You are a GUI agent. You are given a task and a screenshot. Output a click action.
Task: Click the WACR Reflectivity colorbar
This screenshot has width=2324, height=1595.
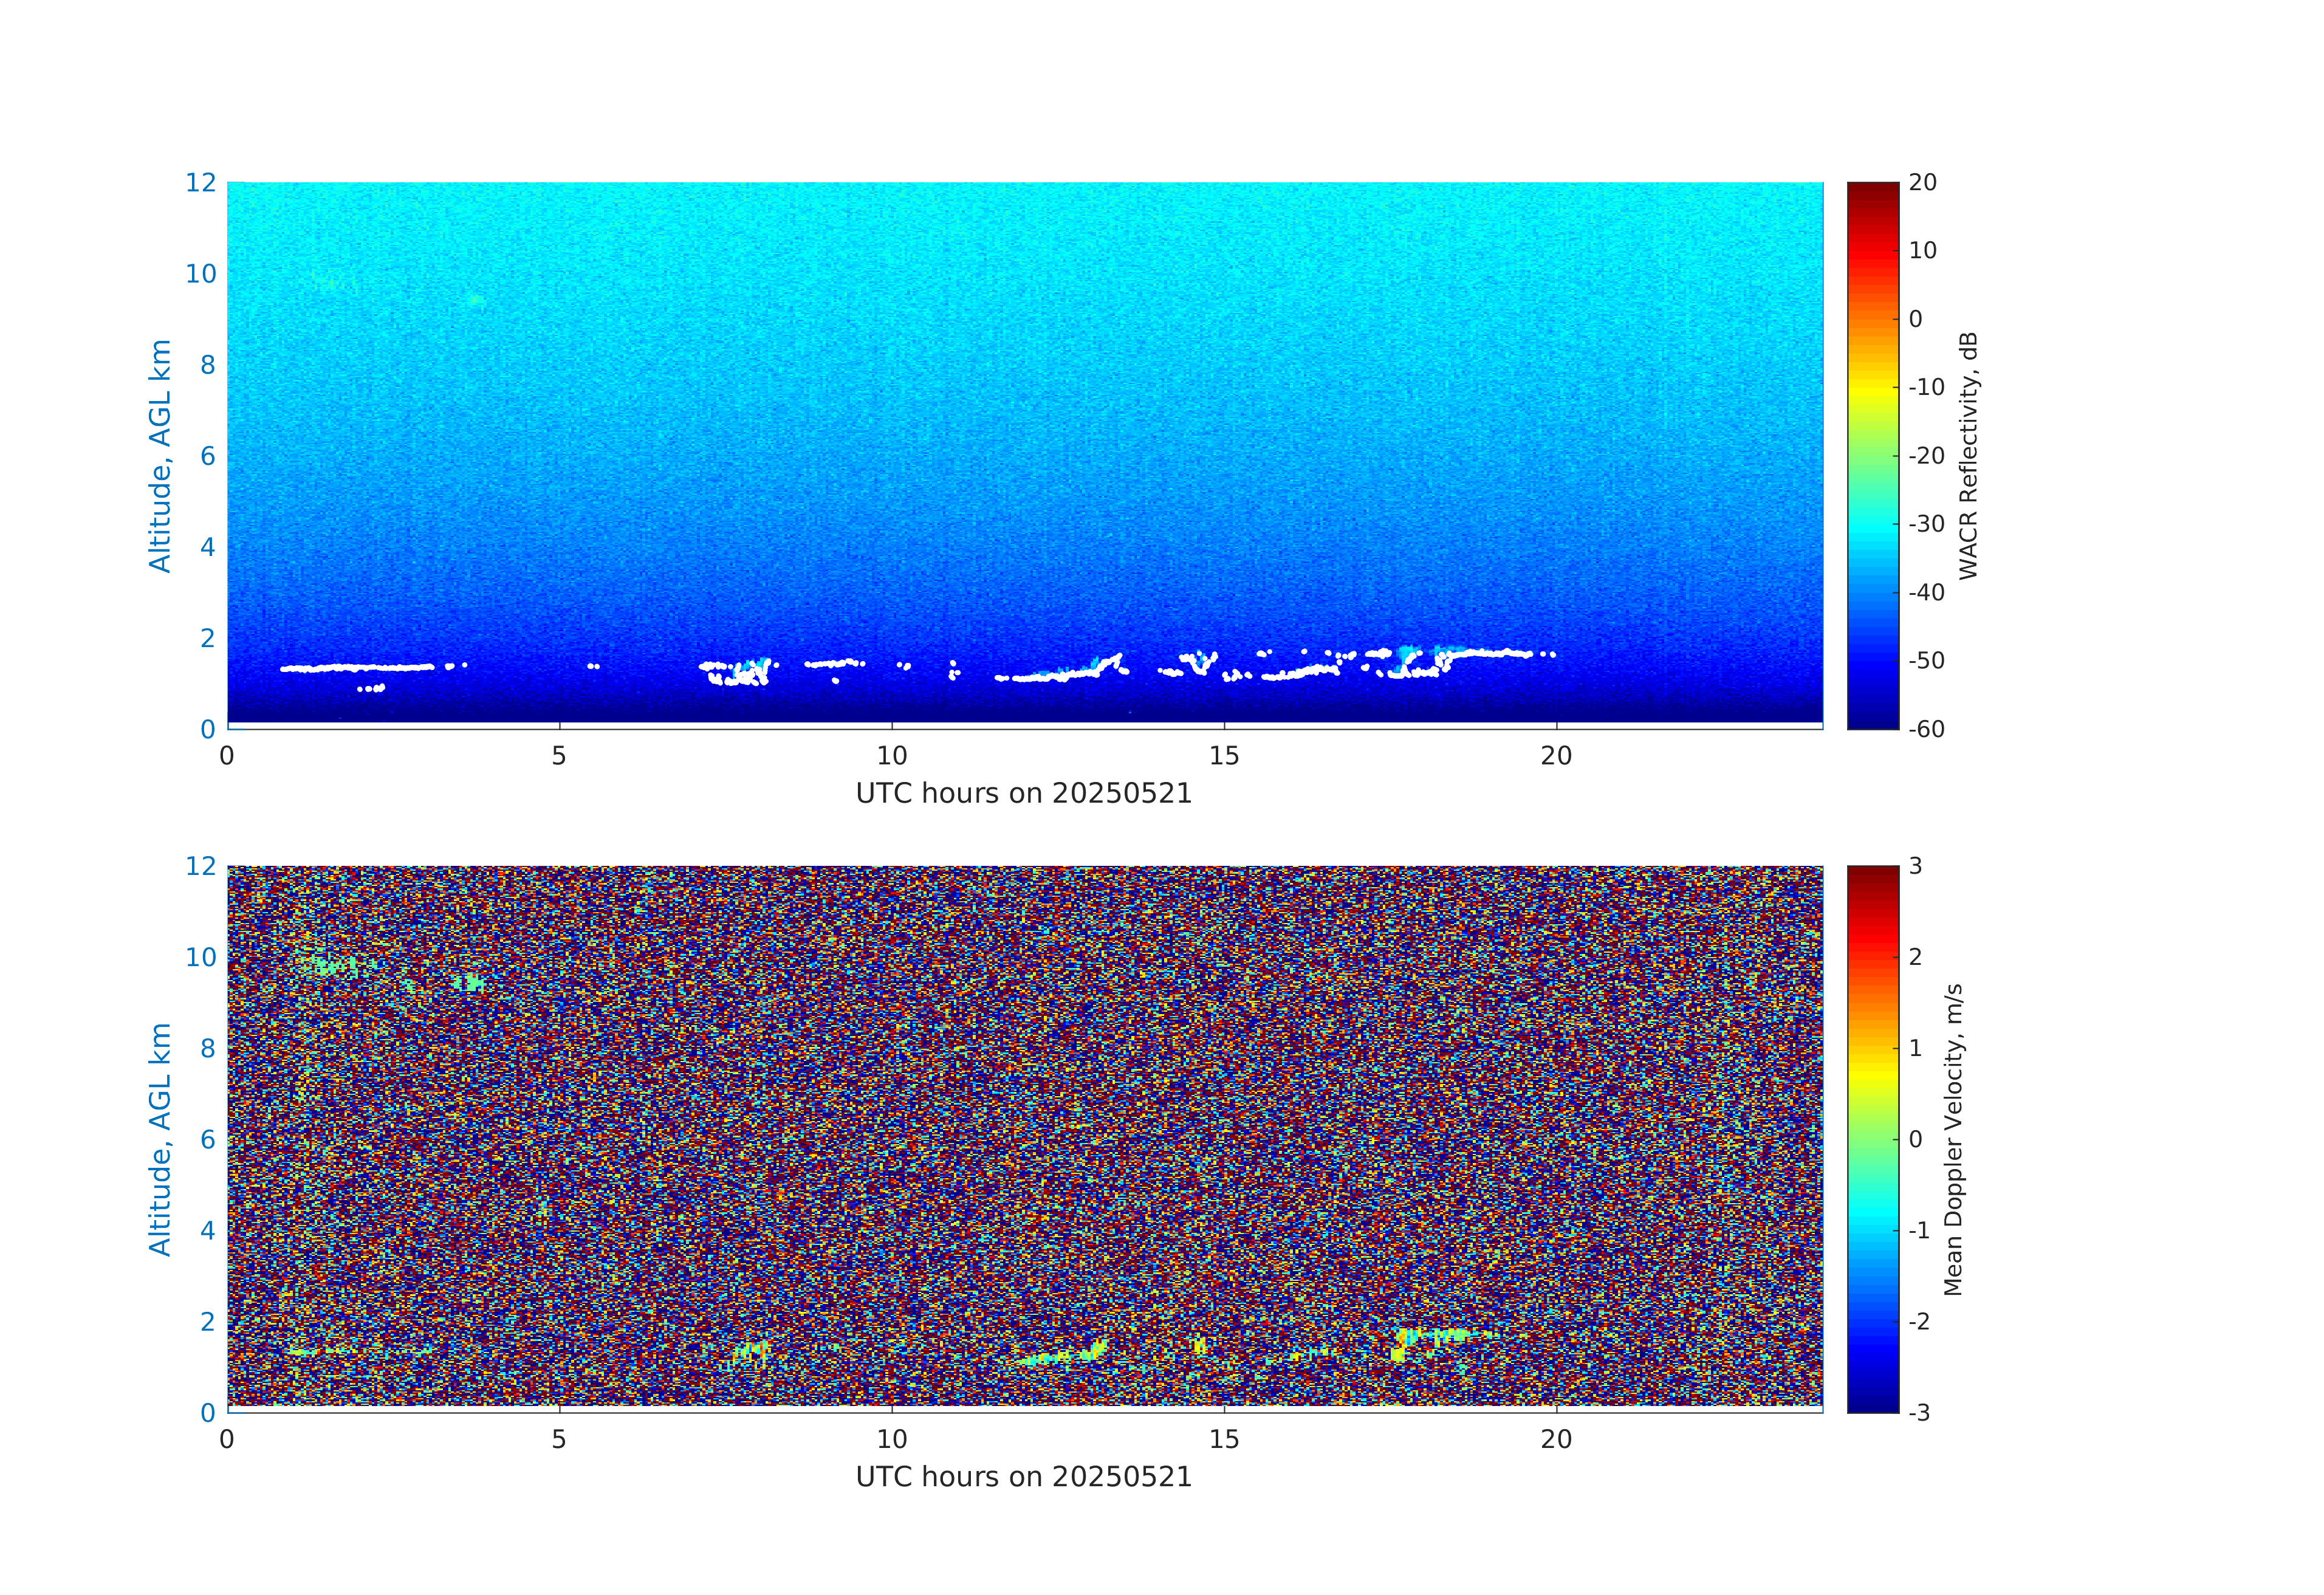(x=1872, y=455)
